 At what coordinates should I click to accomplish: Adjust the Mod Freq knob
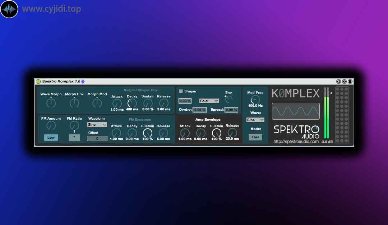pyautogui.click(x=255, y=100)
